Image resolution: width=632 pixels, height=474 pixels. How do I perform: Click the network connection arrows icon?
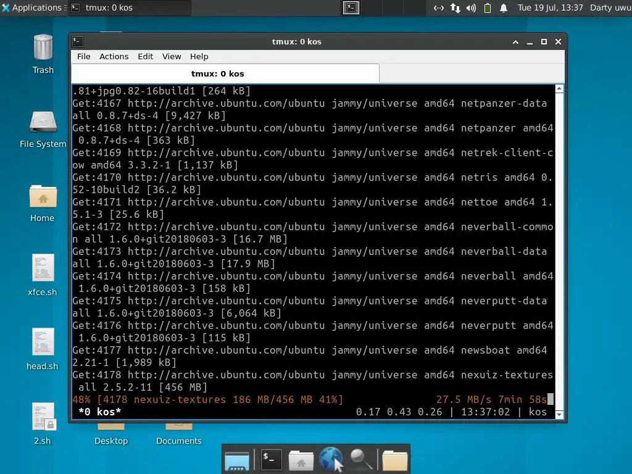[439, 8]
